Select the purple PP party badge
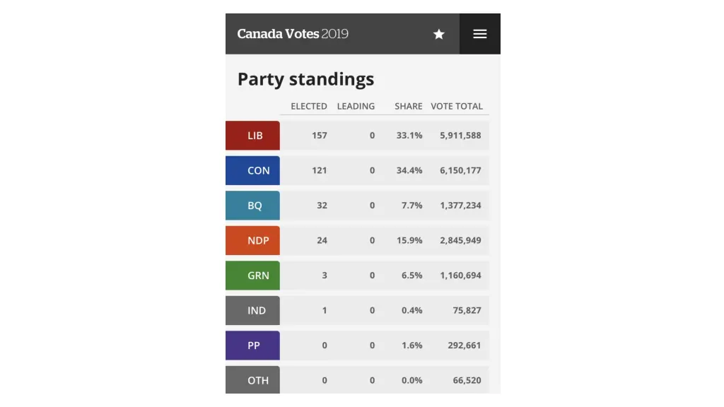This screenshot has width=724, height=407. coord(253,346)
